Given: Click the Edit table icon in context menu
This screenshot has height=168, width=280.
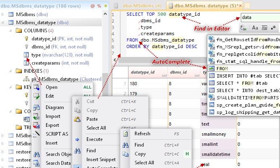Looking at the screenshot, I should pyautogui.click(x=36, y=96).
